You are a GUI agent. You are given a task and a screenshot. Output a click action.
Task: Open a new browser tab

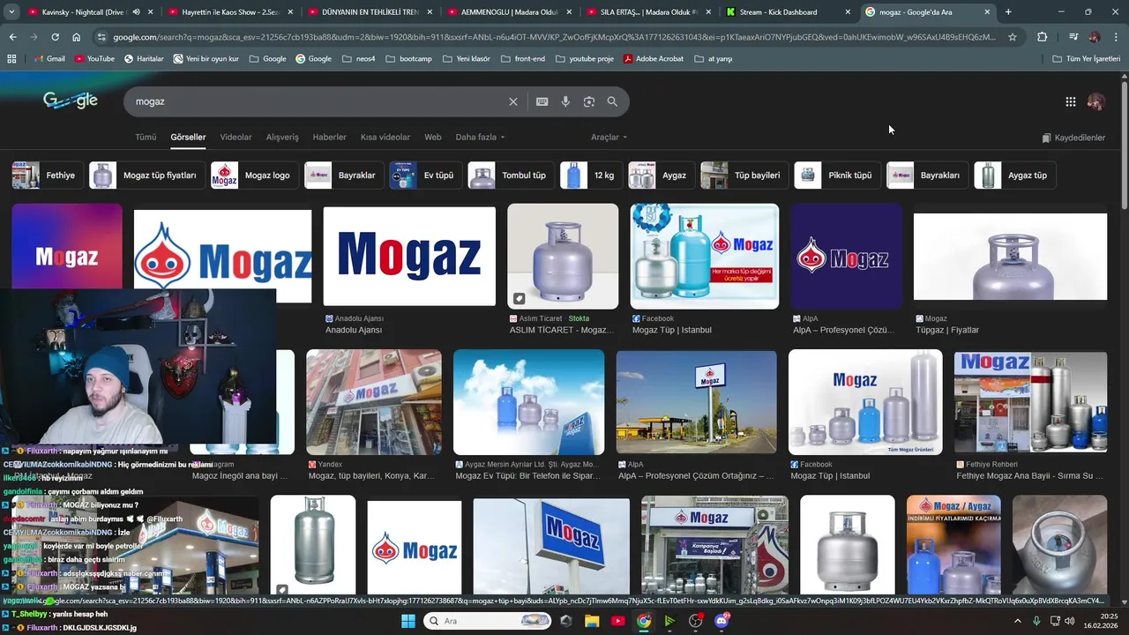(x=1008, y=12)
